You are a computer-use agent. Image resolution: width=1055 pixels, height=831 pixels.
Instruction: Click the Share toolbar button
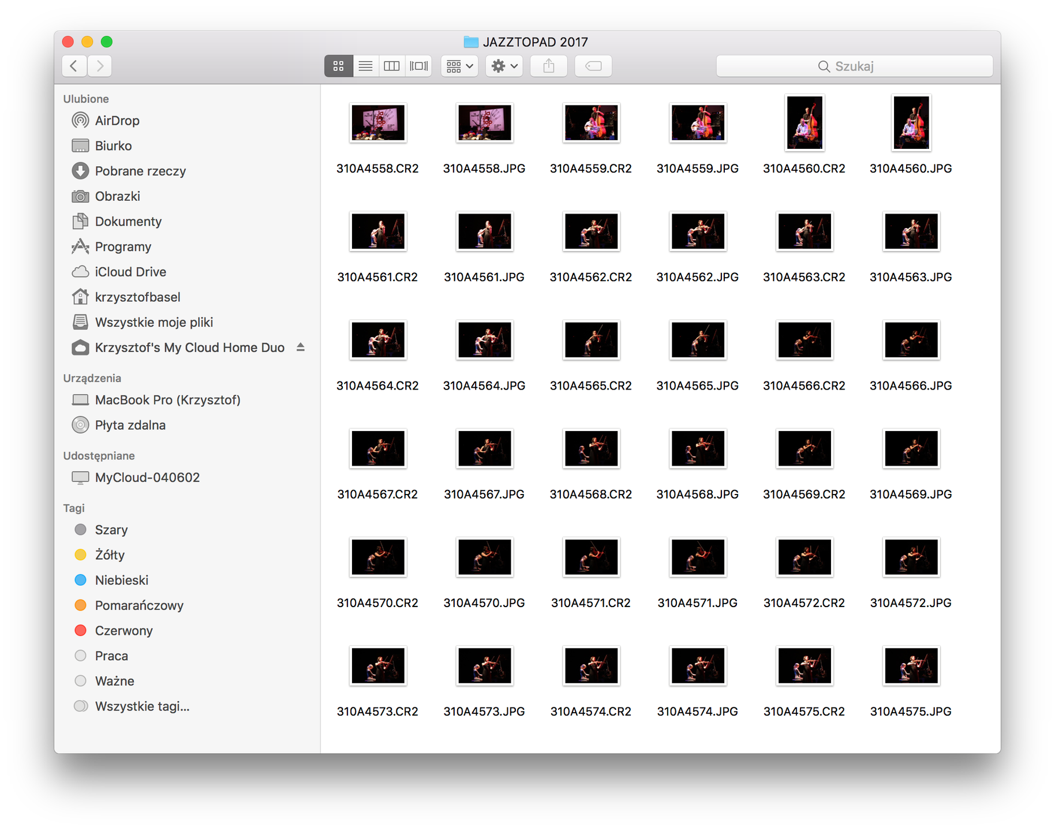pos(548,66)
